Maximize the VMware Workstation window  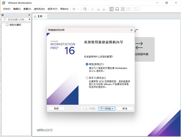(166, 3)
